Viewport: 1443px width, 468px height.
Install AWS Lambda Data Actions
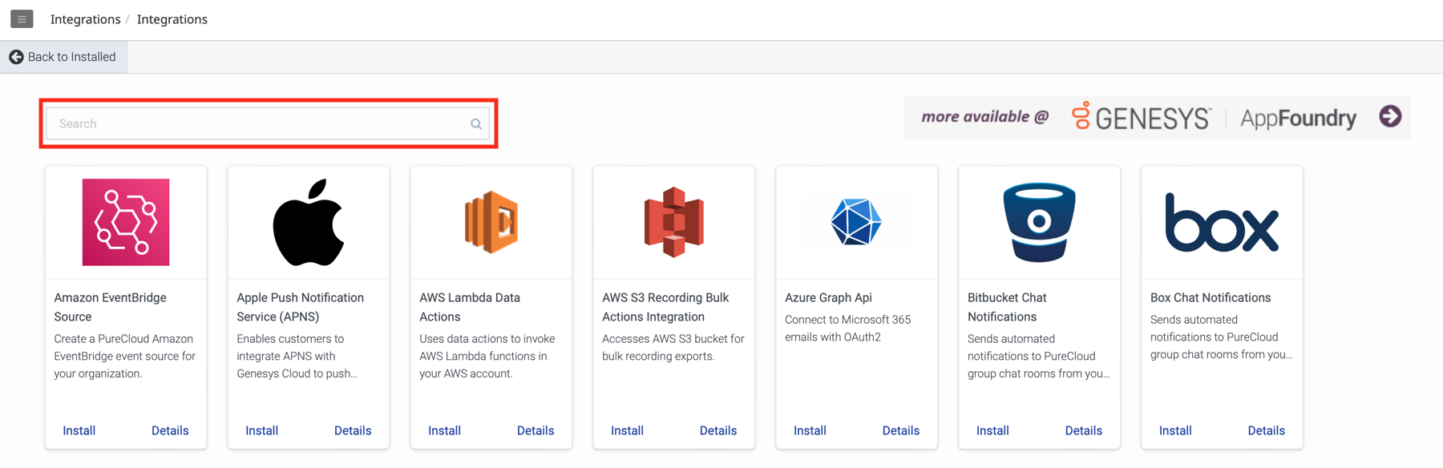(x=445, y=430)
